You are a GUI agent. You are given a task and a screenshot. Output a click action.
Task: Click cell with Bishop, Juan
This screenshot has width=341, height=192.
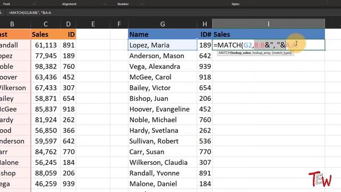(163, 98)
